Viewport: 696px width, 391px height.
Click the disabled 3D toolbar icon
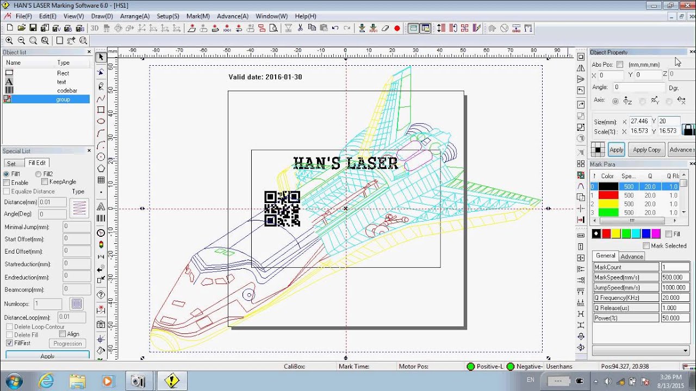click(95, 28)
